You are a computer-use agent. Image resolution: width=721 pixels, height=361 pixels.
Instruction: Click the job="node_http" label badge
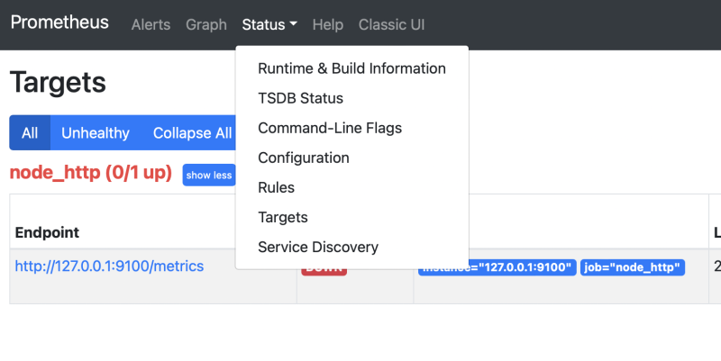[x=633, y=267]
